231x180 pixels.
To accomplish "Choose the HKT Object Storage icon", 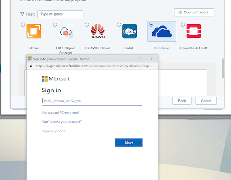I will (x=66, y=31).
